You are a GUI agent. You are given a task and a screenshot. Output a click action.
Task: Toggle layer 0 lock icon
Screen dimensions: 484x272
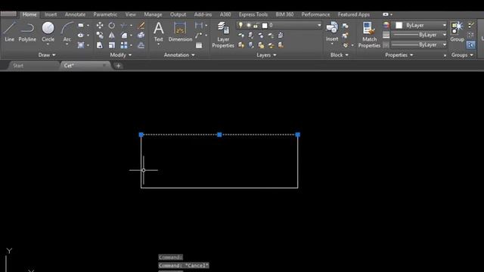pos(256,25)
